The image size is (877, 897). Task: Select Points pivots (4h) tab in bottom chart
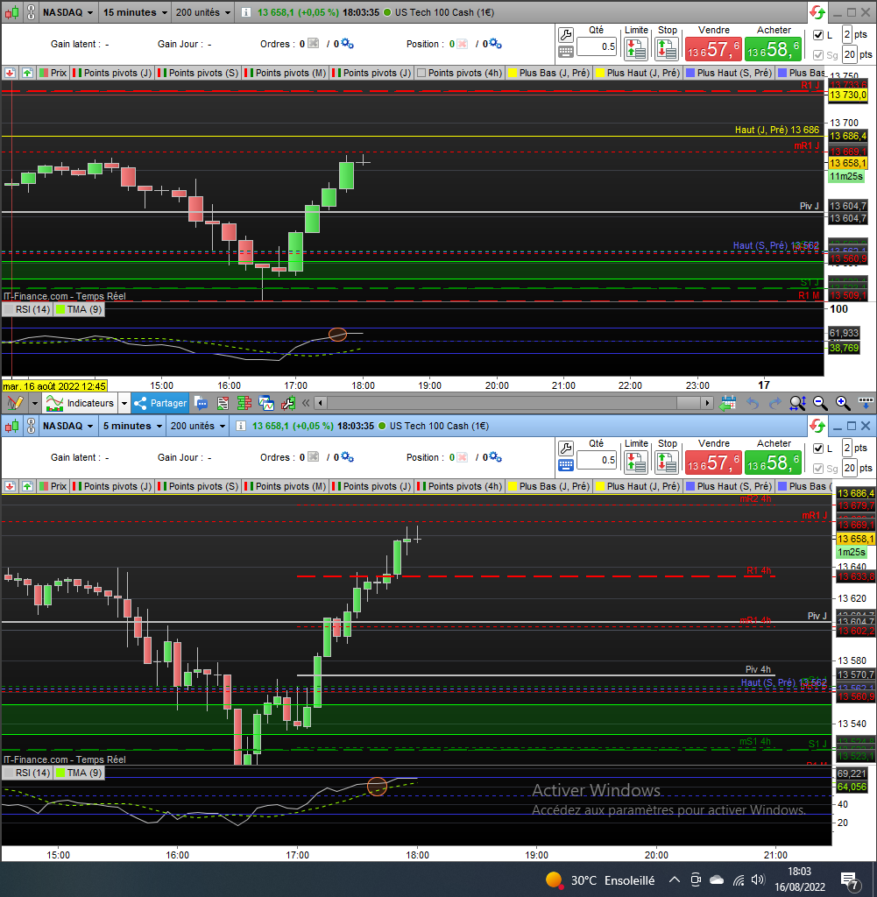(x=459, y=486)
